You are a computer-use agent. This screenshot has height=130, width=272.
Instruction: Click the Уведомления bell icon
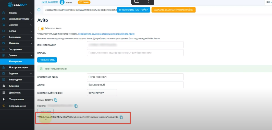(x=4, y=99)
